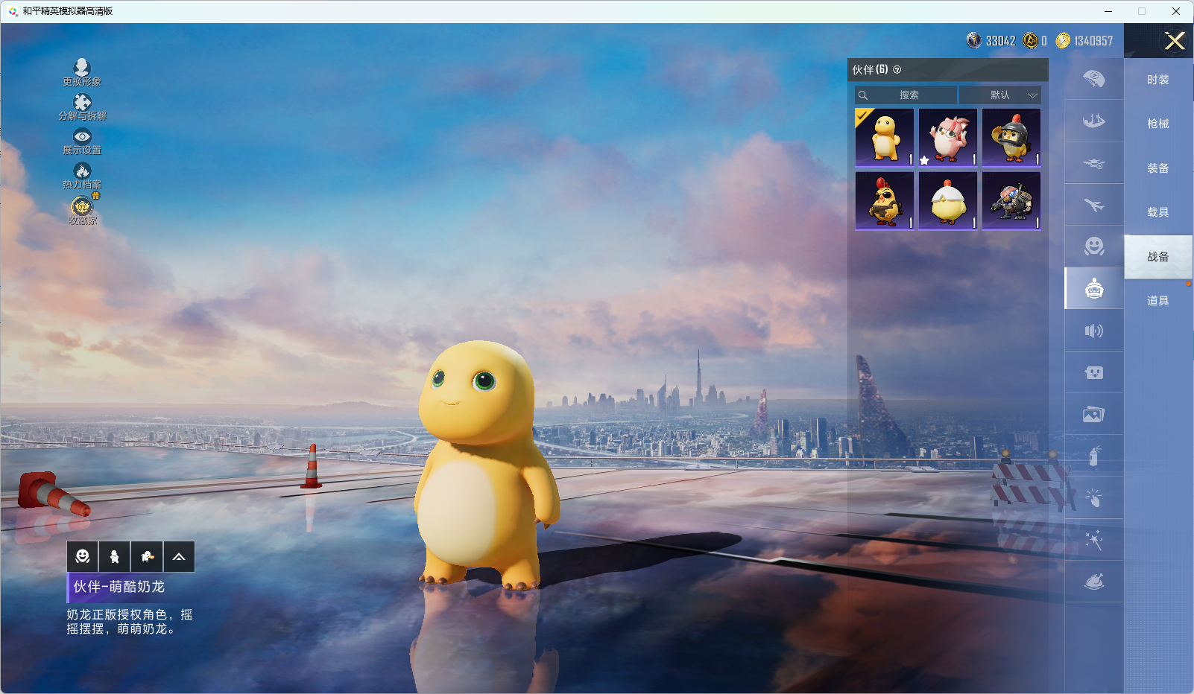
Task: Switch to the 时装 tab
Action: (x=1157, y=80)
